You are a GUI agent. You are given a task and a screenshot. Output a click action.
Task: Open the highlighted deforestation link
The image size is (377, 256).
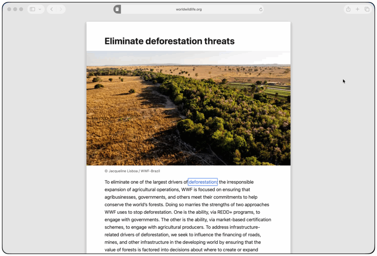[203, 182]
